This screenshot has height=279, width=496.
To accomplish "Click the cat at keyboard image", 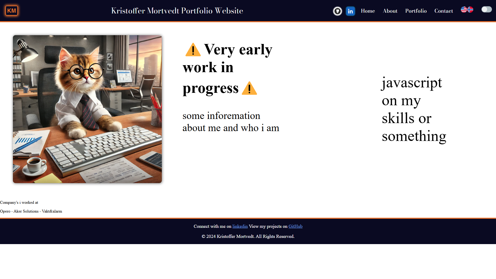I will [87, 109].
